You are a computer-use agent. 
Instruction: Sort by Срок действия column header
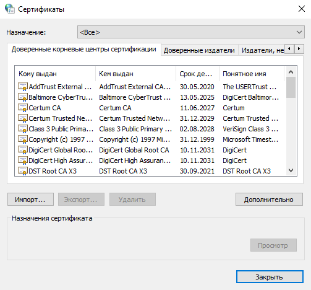tap(197, 74)
